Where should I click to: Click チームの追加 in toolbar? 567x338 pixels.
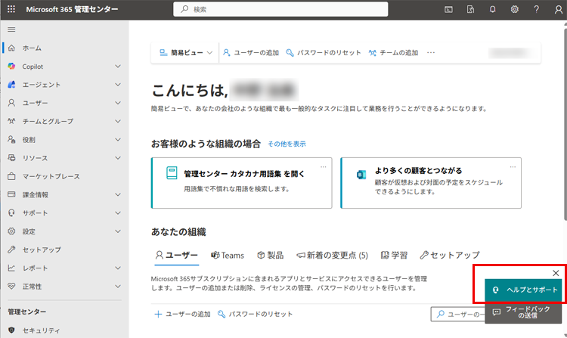(393, 53)
